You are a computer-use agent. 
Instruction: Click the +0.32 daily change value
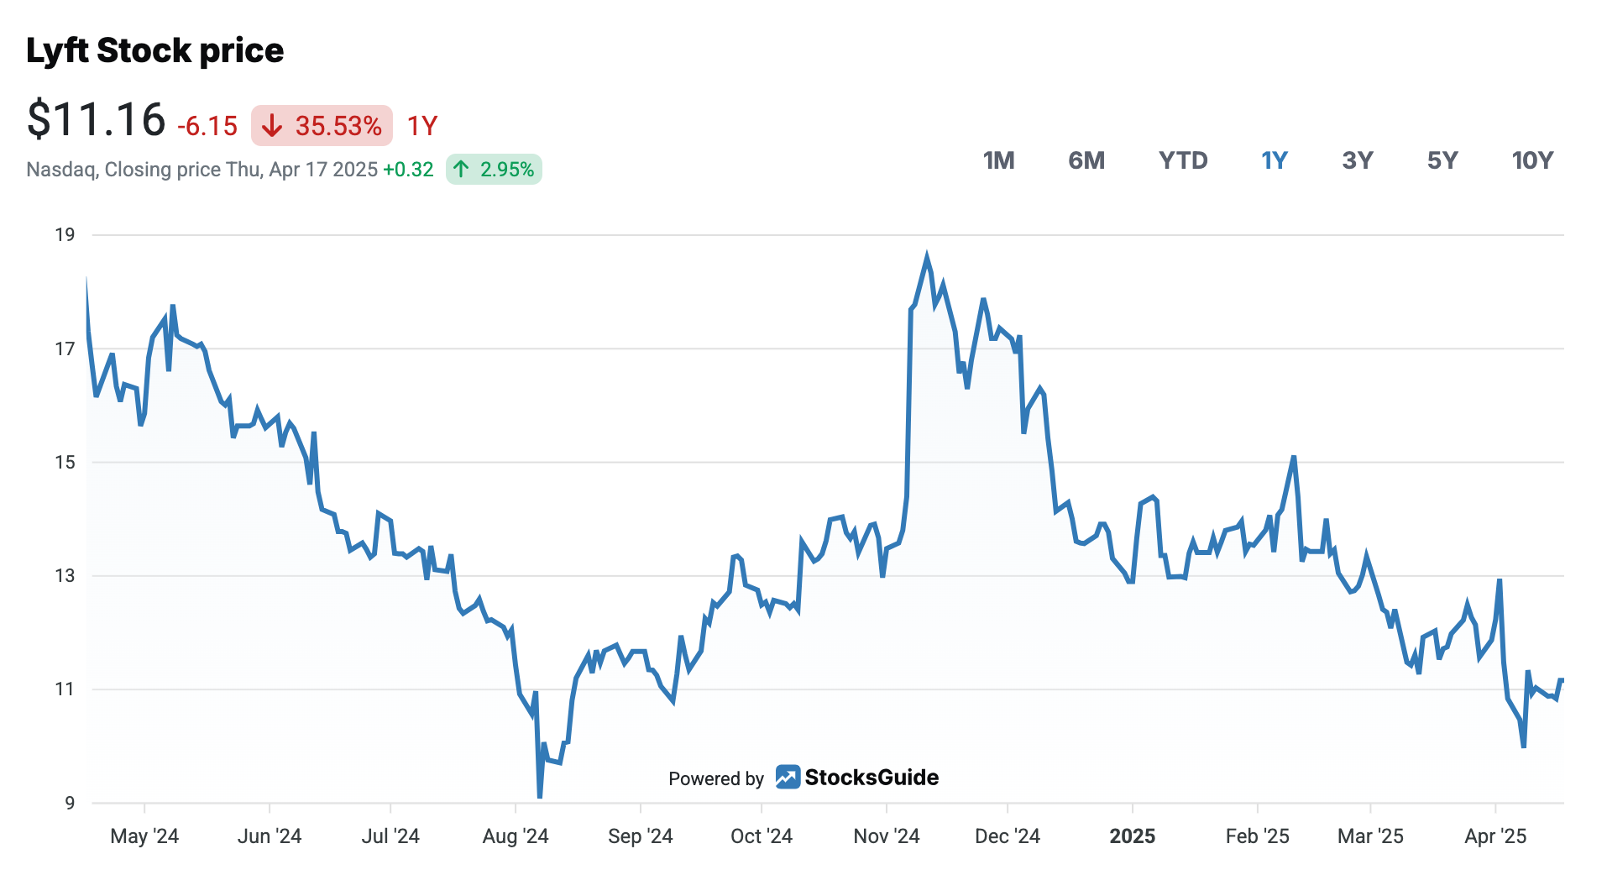408,170
